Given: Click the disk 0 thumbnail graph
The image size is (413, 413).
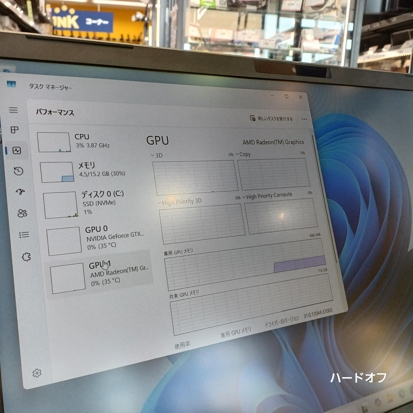Looking at the screenshot, I should click(60, 205).
